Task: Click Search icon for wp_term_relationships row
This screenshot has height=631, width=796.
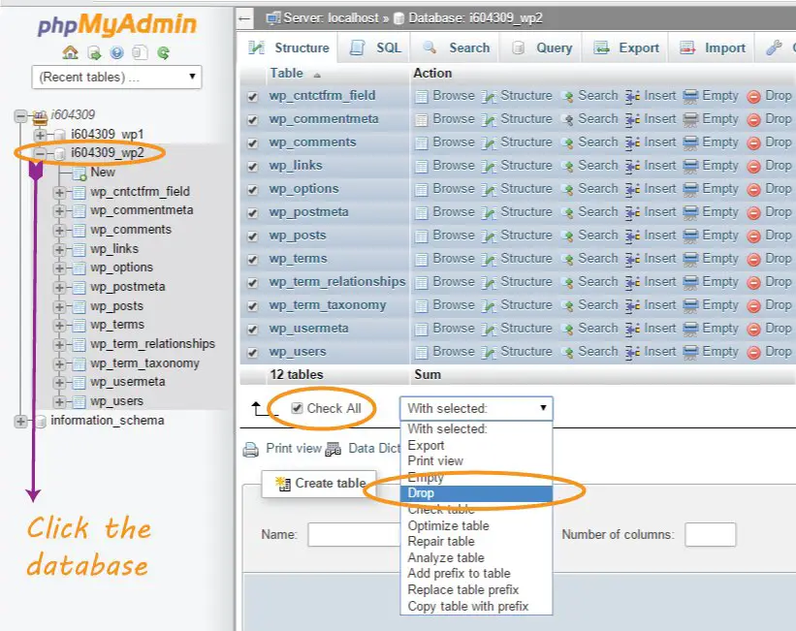Action: click(x=567, y=283)
